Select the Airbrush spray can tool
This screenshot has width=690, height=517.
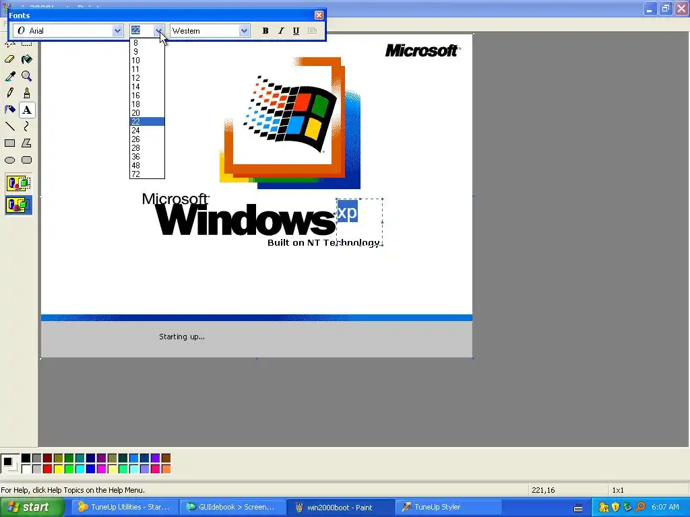[9, 110]
